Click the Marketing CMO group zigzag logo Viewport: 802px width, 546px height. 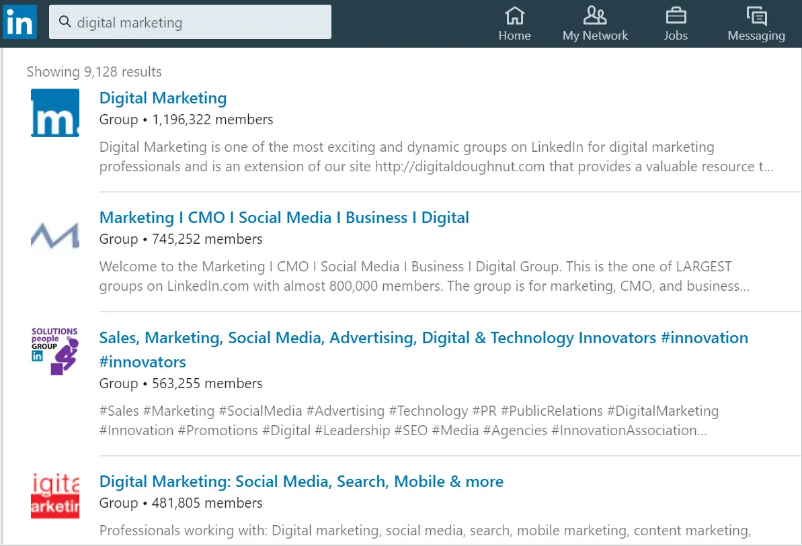click(55, 234)
